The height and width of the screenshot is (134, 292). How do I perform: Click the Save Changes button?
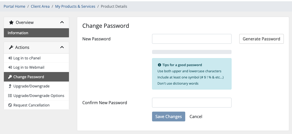pyautogui.click(x=169, y=117)
